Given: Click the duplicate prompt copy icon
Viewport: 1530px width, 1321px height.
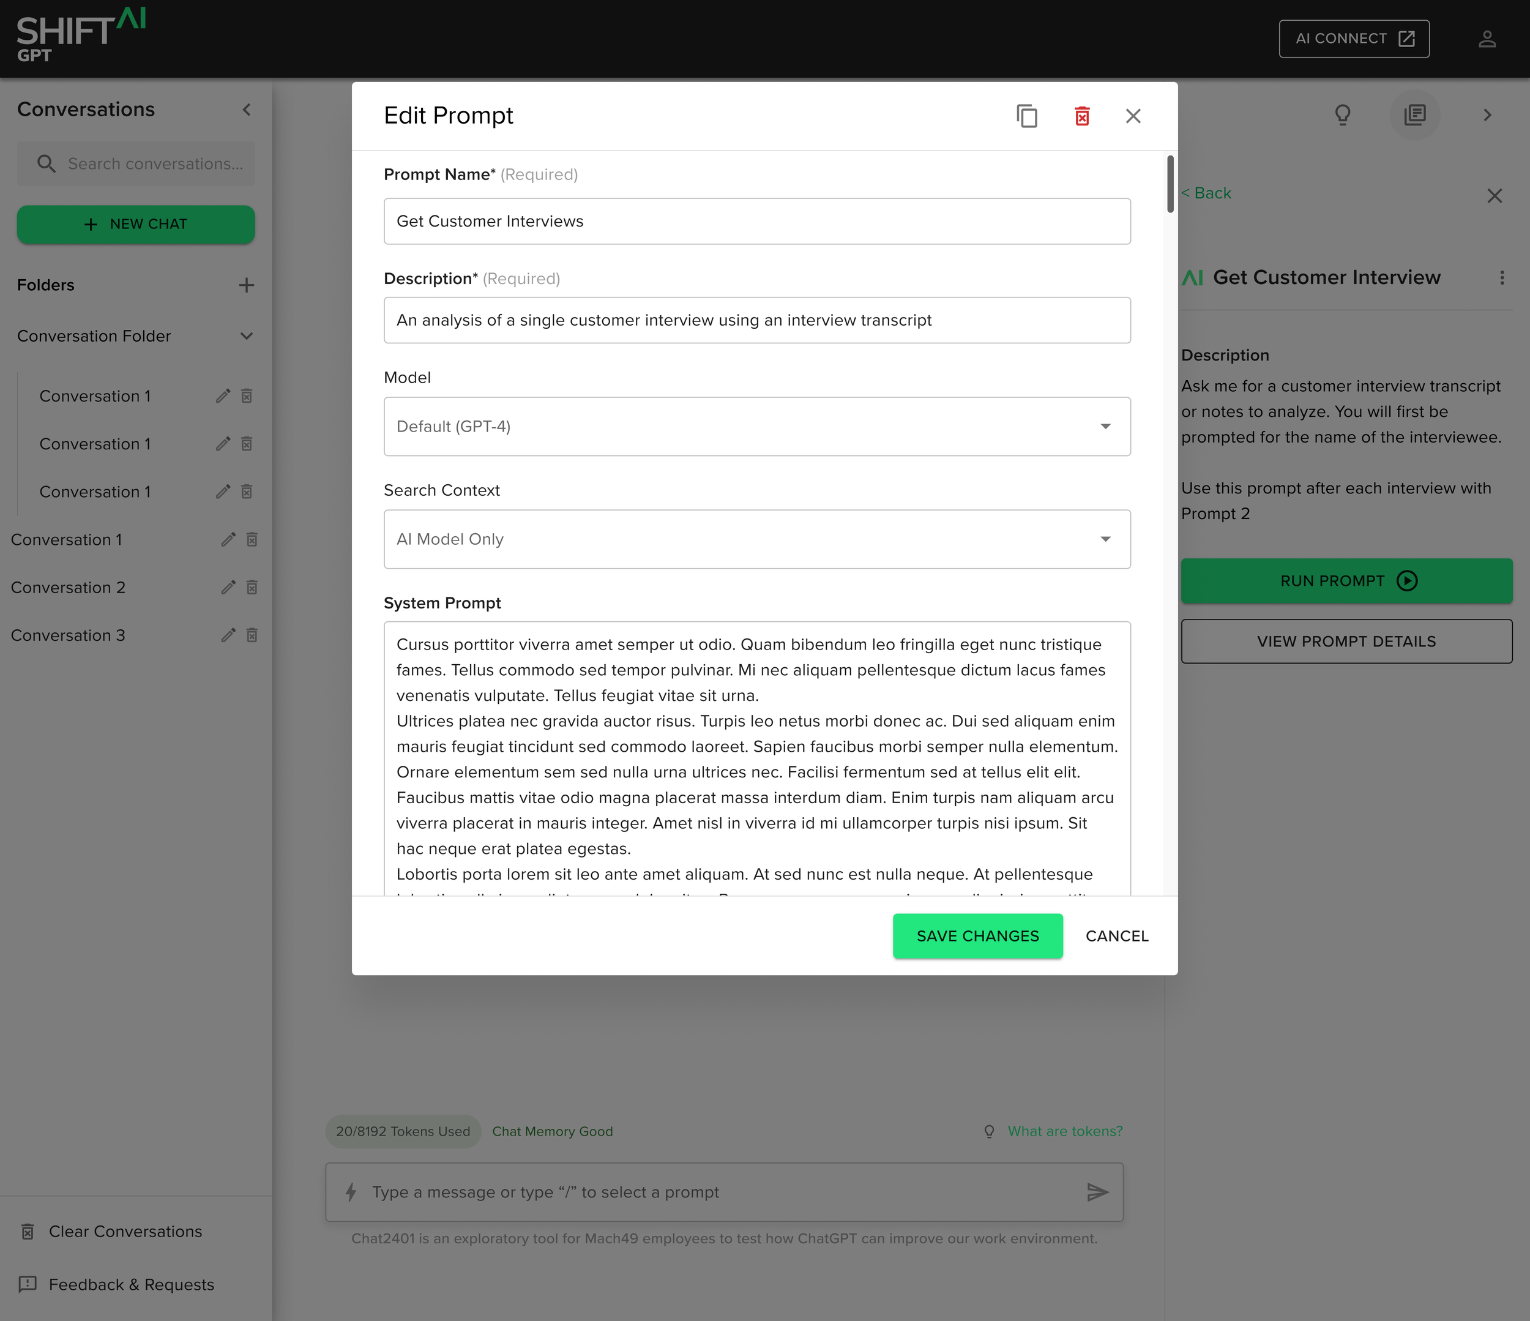Looking at the screenshot, I should pyautogui.click(x=1027, y=116).
